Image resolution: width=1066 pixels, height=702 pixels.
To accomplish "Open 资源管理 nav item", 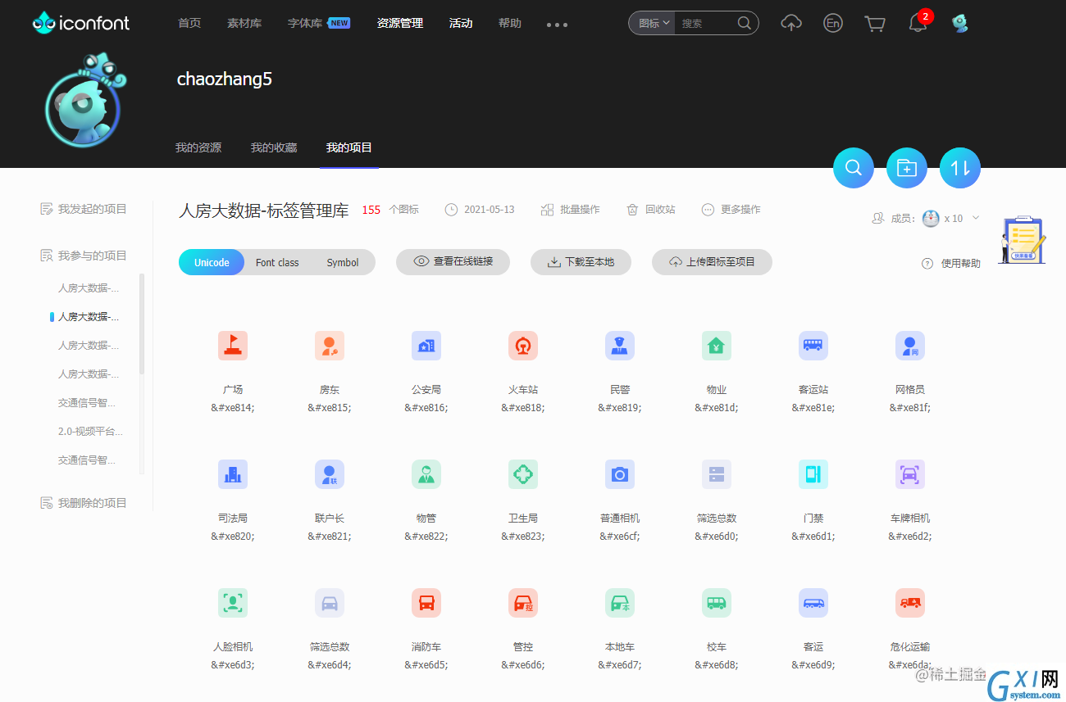I will (x=400, y=23).
